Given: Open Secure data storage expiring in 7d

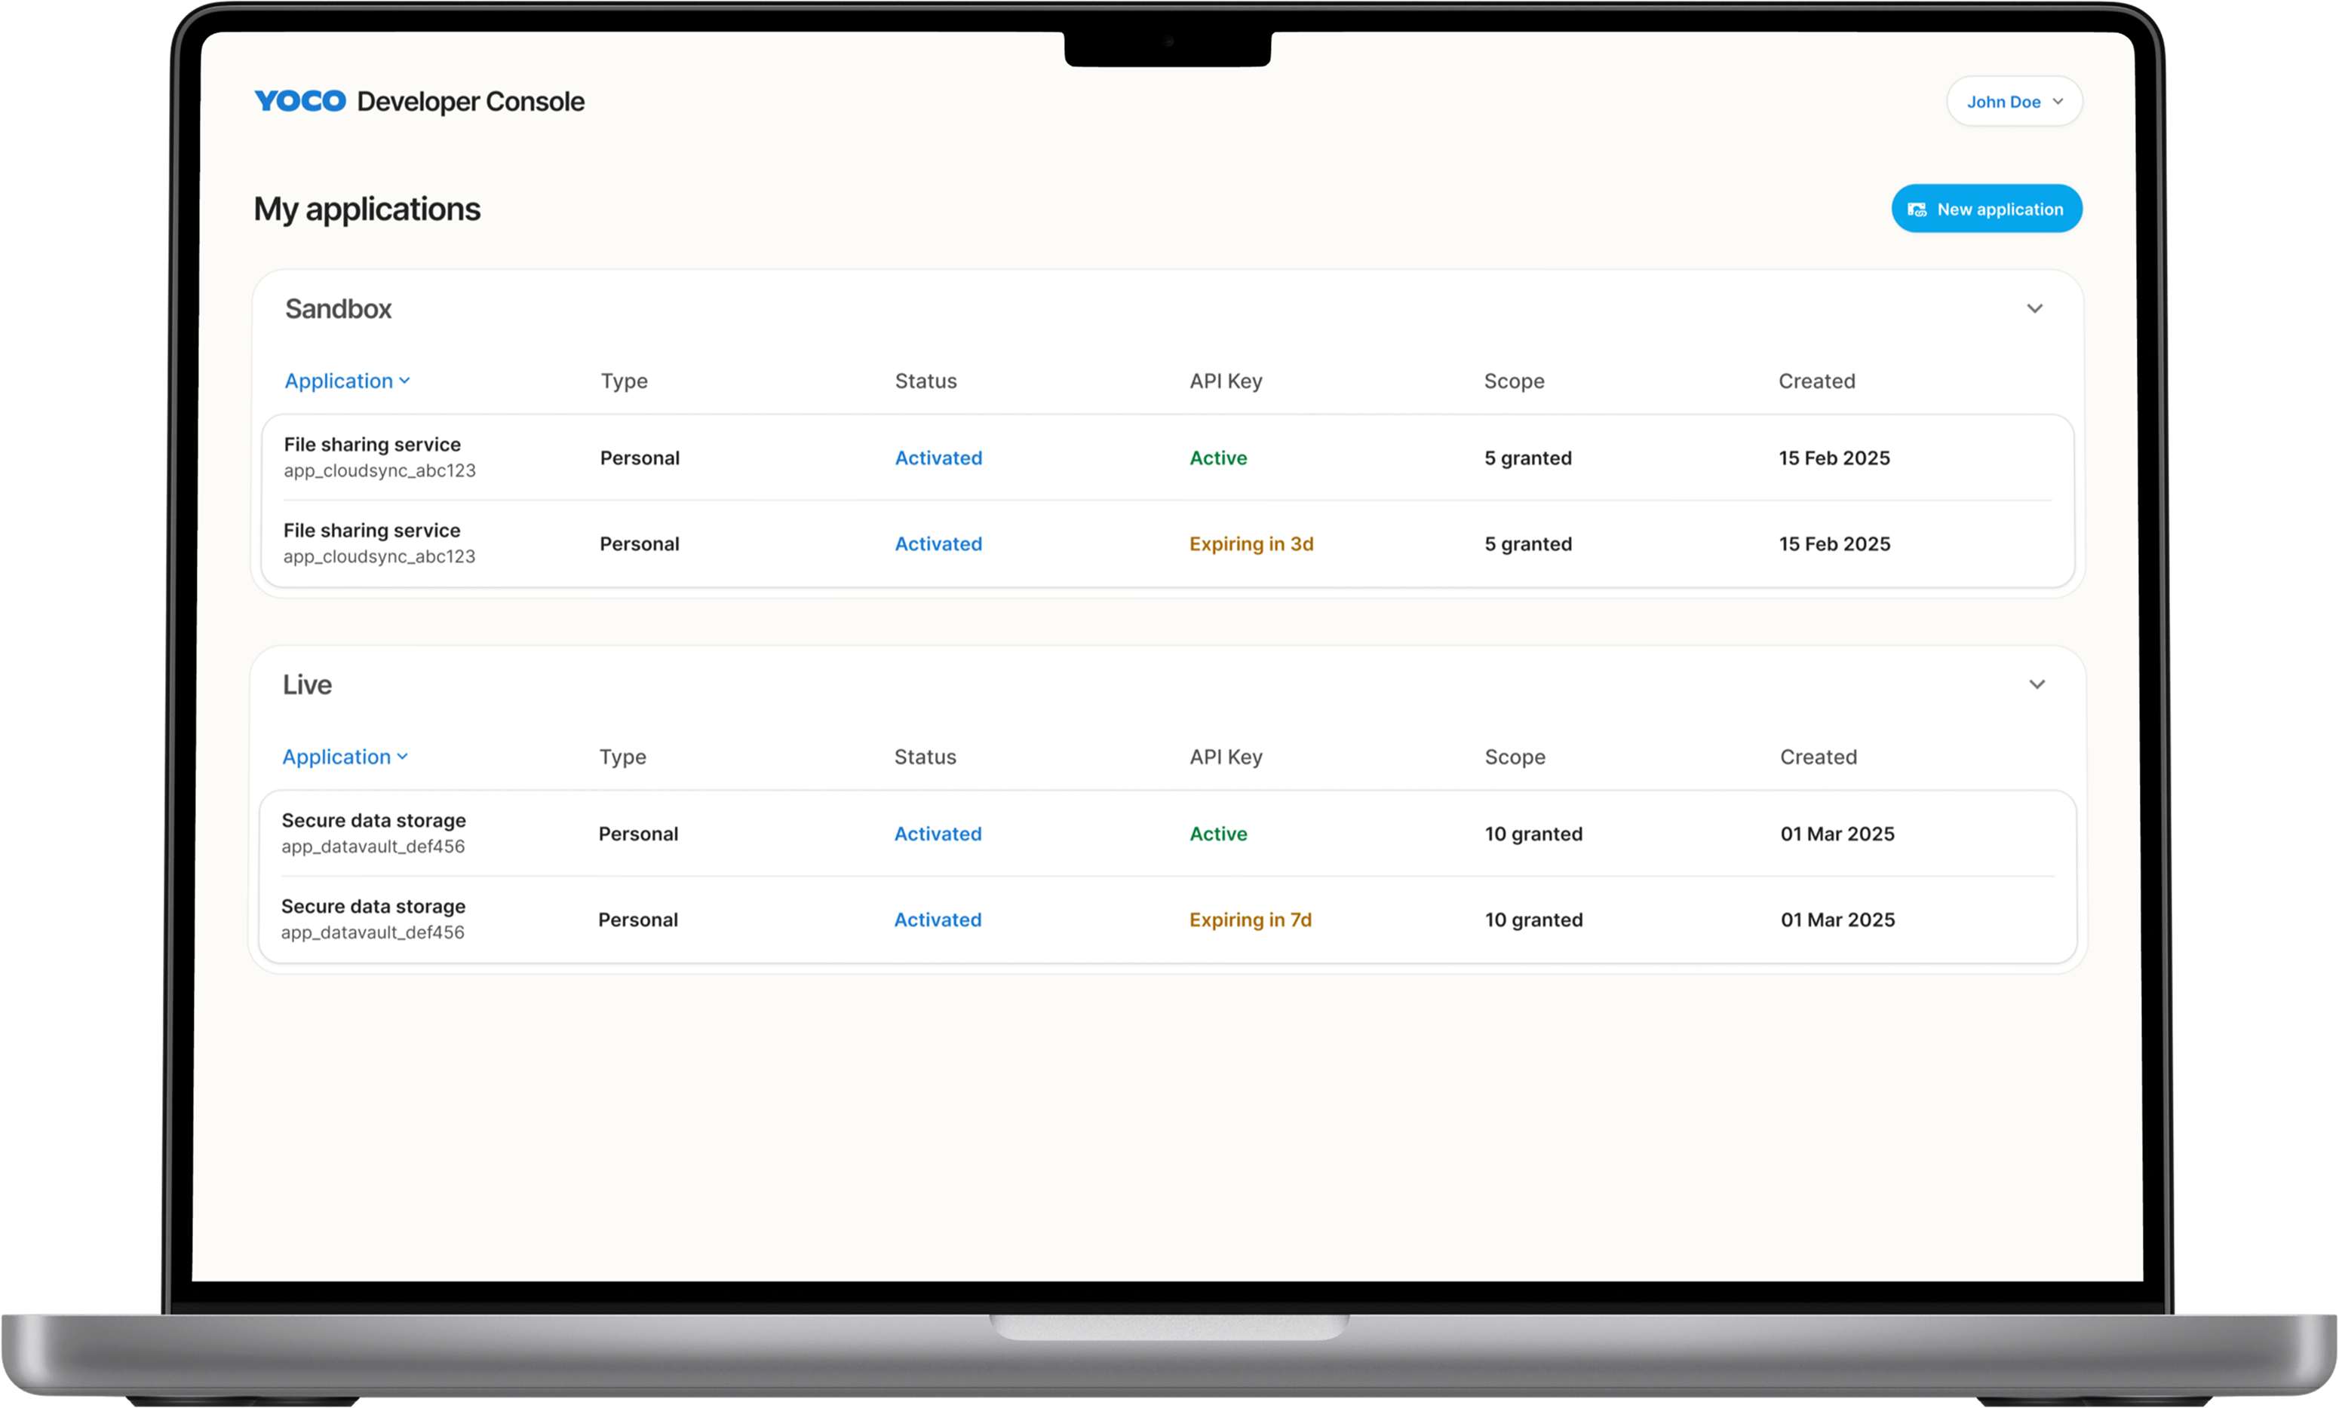Looking at the screenshot, I should [x=1168, y=920].
